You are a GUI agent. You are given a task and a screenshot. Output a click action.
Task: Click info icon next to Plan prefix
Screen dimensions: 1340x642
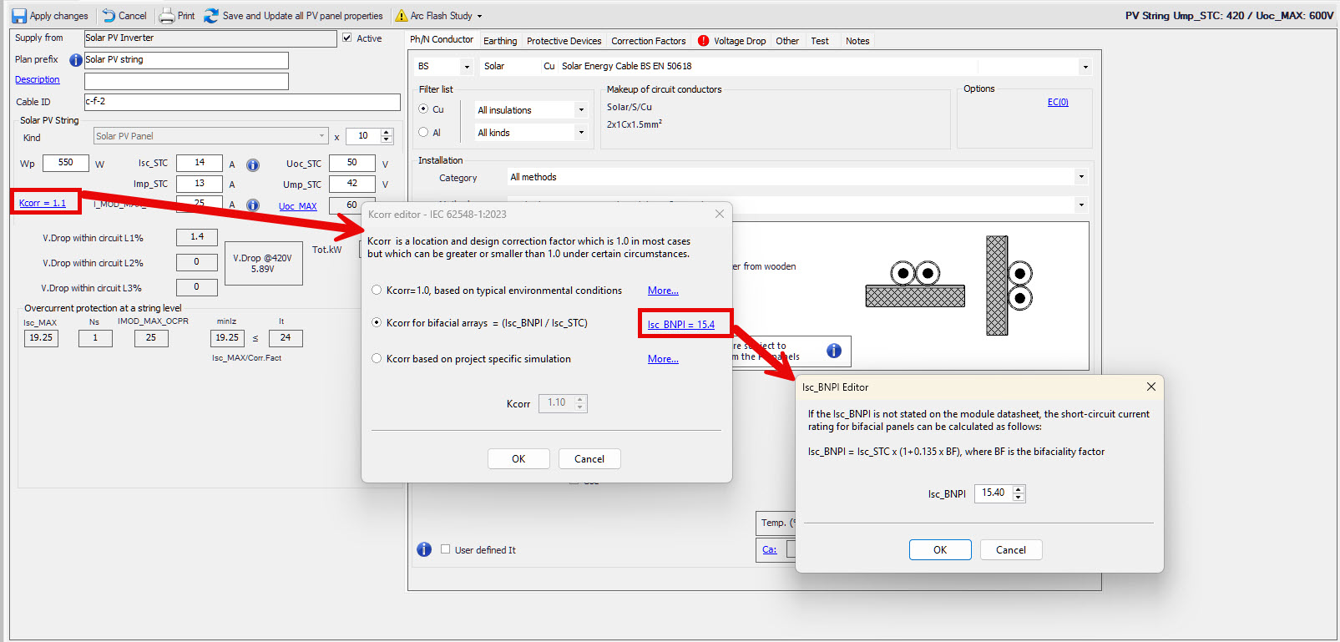[75, 60]
